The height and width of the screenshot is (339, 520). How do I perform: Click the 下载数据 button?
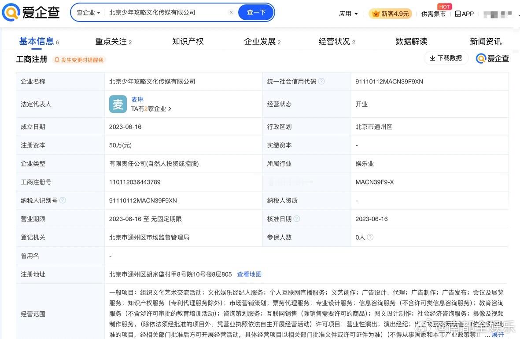(x=446, y=58)
